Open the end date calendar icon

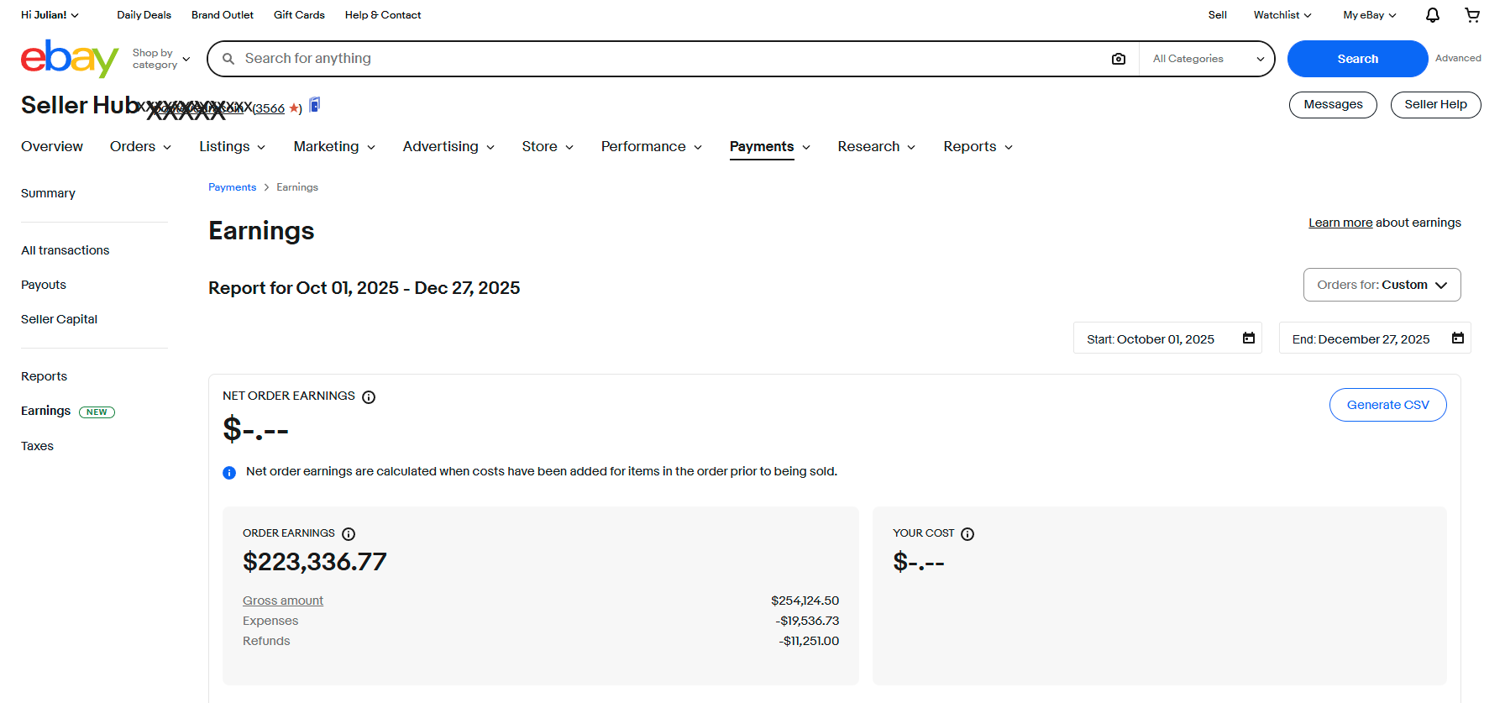pos(1458,338)
